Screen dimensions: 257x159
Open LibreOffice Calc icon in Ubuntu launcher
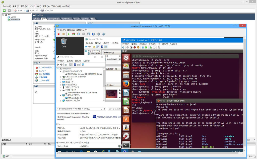(126, 102)
